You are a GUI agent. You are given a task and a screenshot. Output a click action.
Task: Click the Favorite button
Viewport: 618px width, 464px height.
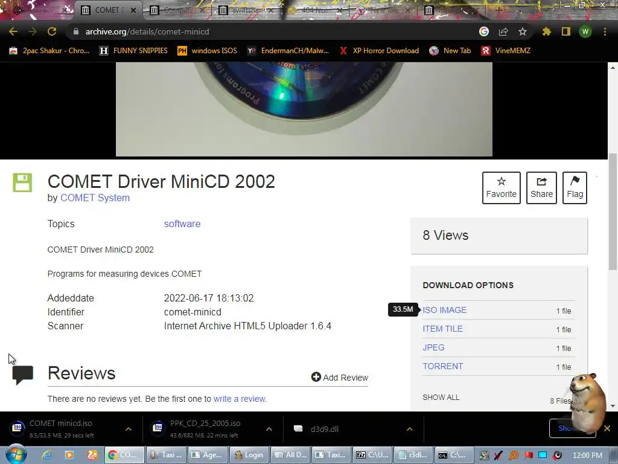(x=502, y=188)
